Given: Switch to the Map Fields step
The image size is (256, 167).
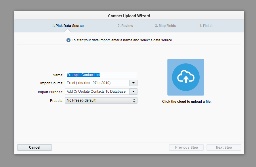Looking at the screenshot, I should (x=165, y=26).
